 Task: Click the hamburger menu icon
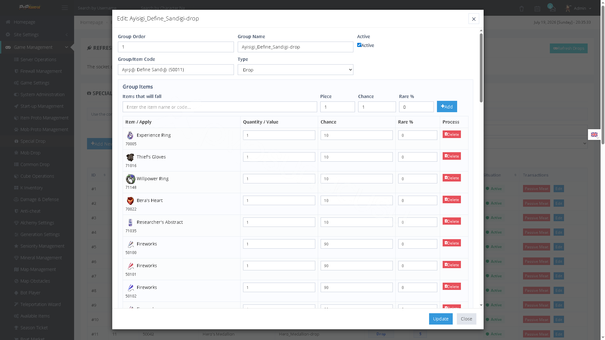[x=65, y=8]
